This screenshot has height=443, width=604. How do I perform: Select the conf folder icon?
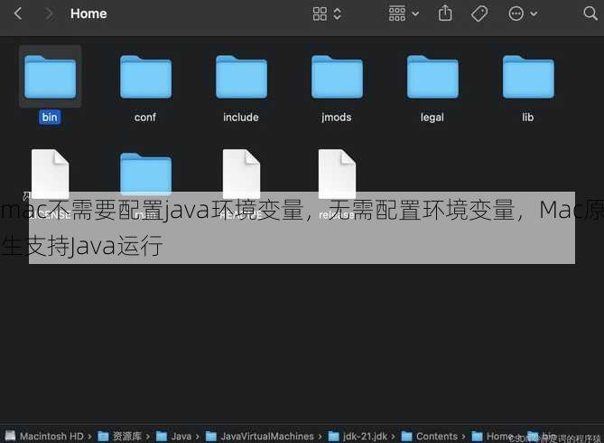tap(145, 77)
